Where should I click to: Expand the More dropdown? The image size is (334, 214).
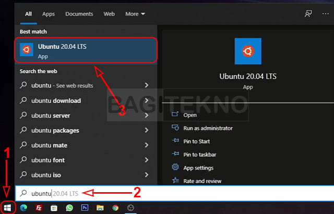pyautogui.click(x=135, y=14)
